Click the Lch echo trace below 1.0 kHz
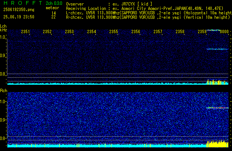Viewport: 232px width, 151px height. coord(217,49)
